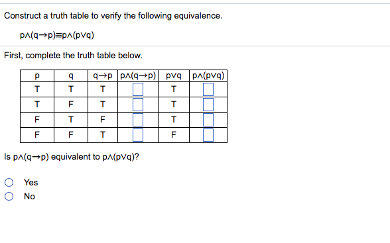The width and height of the screenshot is (390, 243).
Task: Click the p∧(p∨q) input box in second row
Action: pyautogui.click(x=208, y=105)
